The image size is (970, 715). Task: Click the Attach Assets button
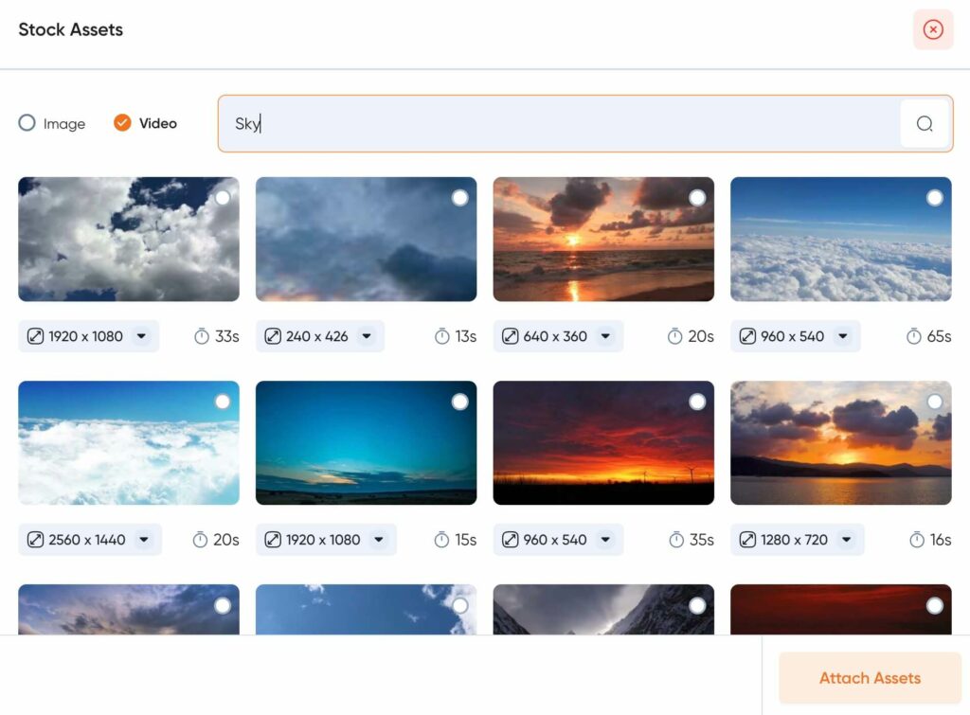[x=870, y=678]
